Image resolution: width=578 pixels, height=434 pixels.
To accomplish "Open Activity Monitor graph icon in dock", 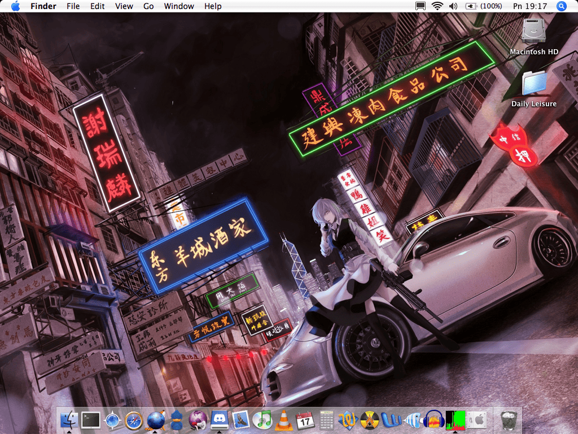I will [454, 420].
